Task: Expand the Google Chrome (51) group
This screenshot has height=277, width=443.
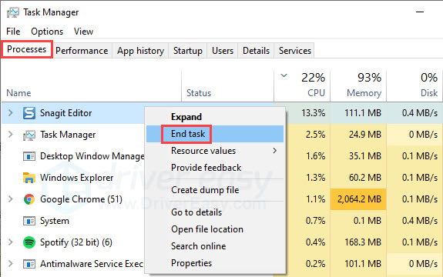Action: tap(11, 199)
